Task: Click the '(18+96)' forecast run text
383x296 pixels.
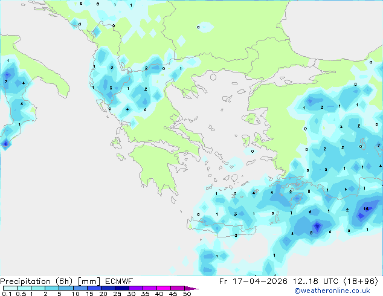Action: [x=361, y=282]
